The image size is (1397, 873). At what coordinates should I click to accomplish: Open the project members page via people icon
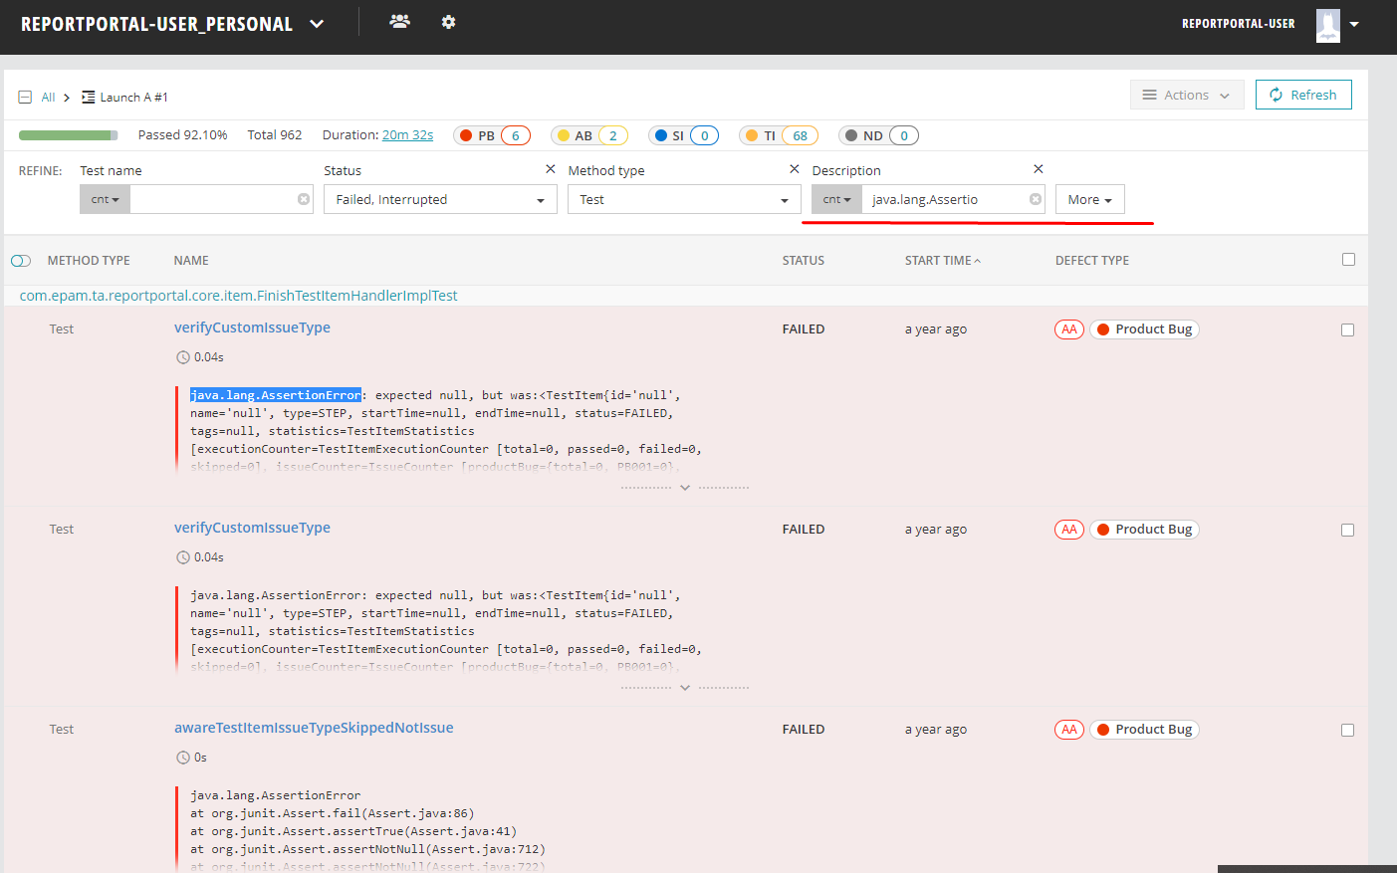pos(399,21)
